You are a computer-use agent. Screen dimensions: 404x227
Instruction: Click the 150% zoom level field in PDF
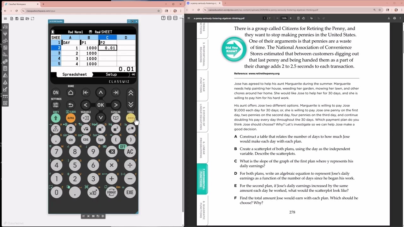284,18
